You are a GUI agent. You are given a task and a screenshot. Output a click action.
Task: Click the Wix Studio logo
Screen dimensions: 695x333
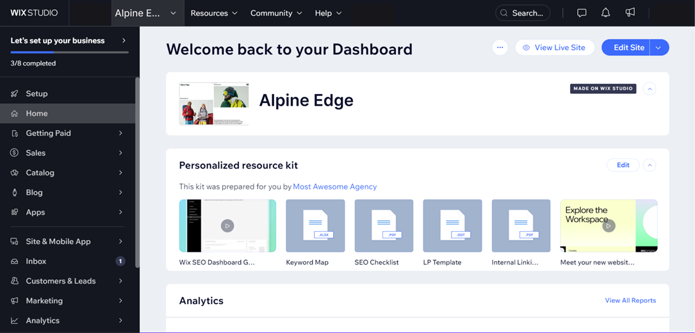click(34, 13)
